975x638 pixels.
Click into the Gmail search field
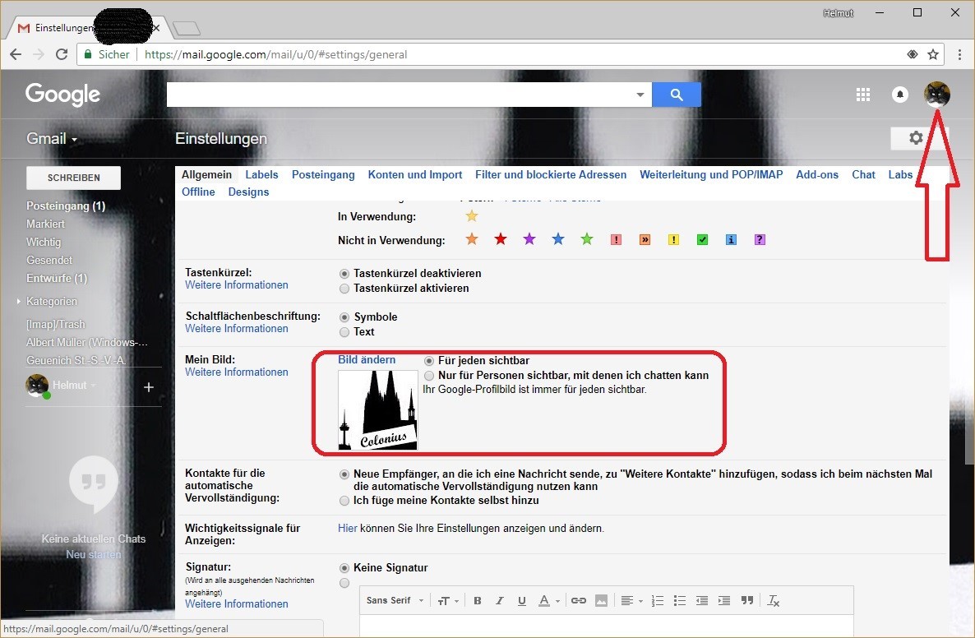point(398,95)
